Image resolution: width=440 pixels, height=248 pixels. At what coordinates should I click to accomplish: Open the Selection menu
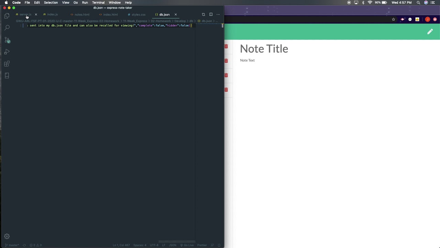[51, 2]
